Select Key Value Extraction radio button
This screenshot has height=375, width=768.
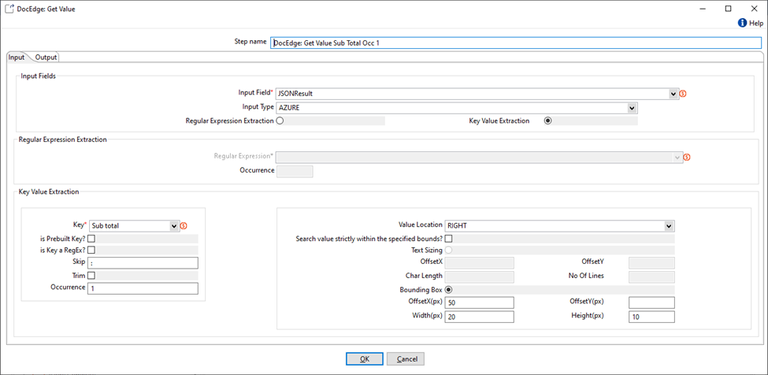pos(548,121)
